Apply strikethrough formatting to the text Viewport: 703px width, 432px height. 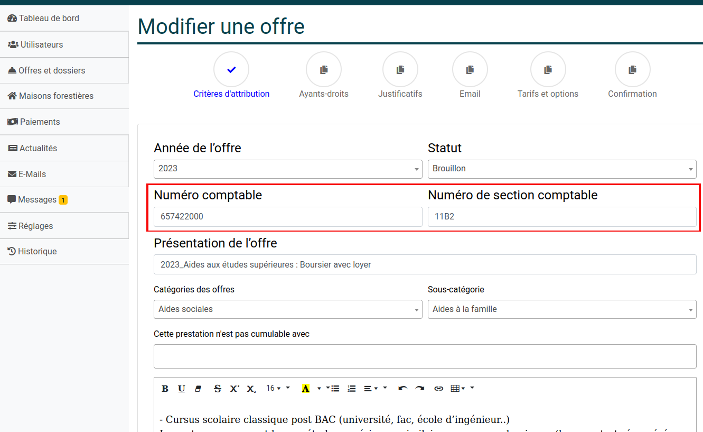click(x=217, y=388)
